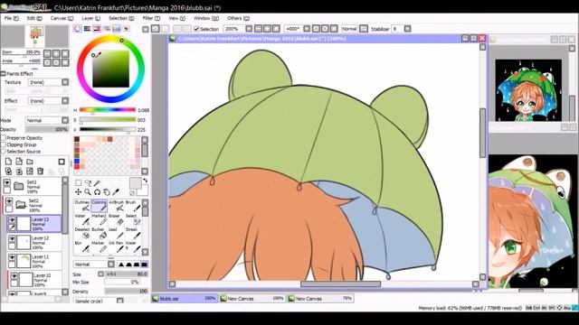Create a new layer folder

tap(30, 162)
